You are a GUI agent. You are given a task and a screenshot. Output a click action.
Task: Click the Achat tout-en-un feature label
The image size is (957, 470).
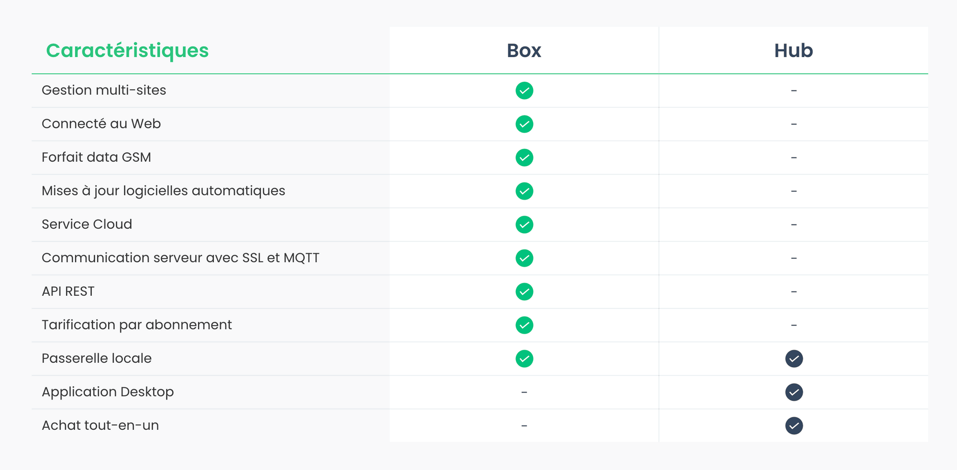(100, 425)
